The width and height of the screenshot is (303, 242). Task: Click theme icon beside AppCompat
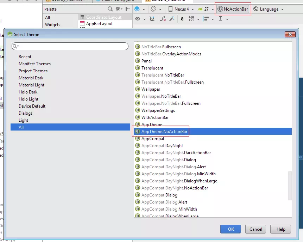[x=138, y=139]
